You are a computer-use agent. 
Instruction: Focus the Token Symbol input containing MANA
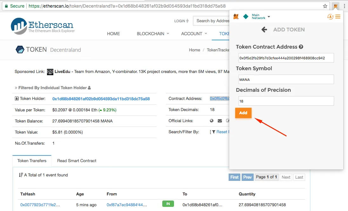(x=286, y=79)
